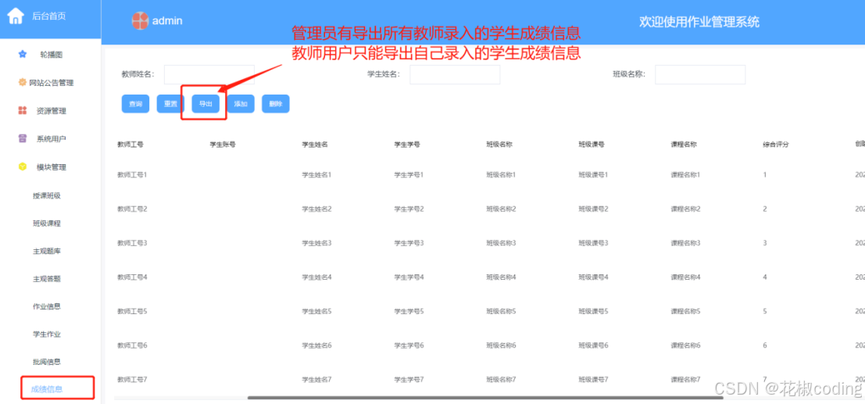Click the red grid icon of 资源管理
865x404 pixels.
[x=23, y=110]
